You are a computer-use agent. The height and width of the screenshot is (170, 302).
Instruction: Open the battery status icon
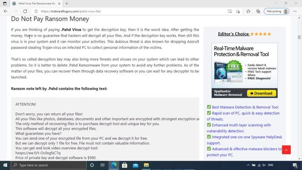[x=254, y=165]
